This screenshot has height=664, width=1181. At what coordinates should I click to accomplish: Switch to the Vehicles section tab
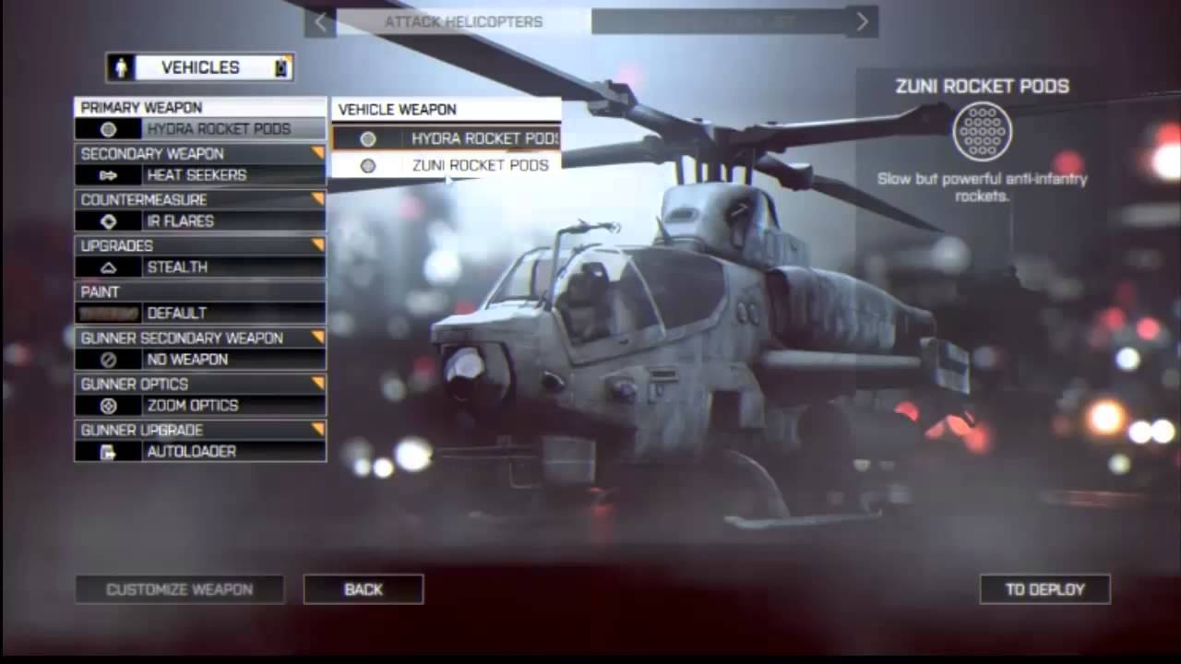point(200,67)
